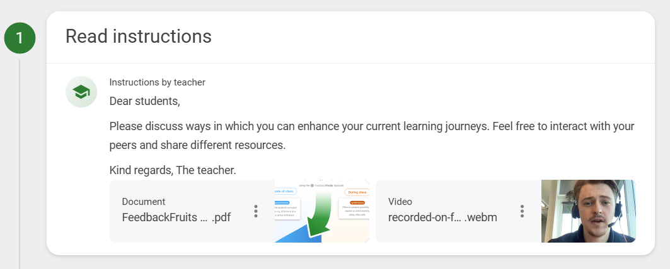The height and width of the screenshot is (269, 670).
Task: Click the "peers and share different resources" line
Action: (x=197, y=145)
